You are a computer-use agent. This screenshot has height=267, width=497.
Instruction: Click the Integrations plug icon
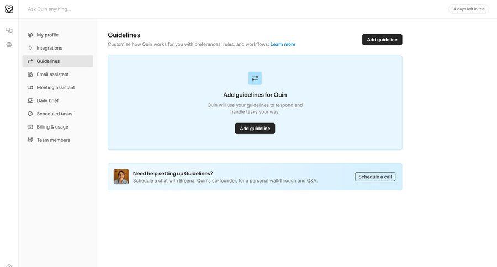click(x=30, y=48)
